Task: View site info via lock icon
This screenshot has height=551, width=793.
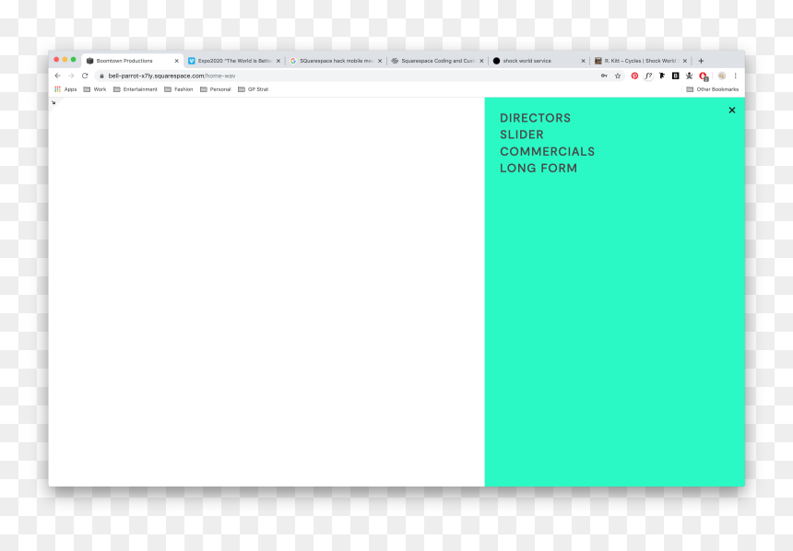Action: click(x=101, y=76)
